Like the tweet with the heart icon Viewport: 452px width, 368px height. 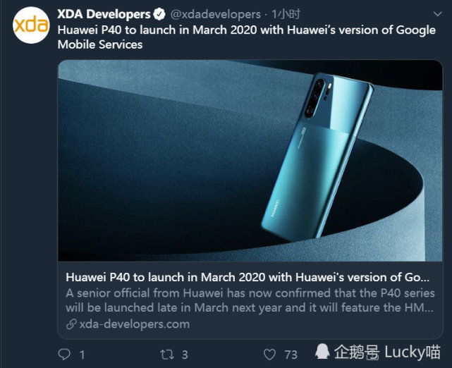point(269,355)
